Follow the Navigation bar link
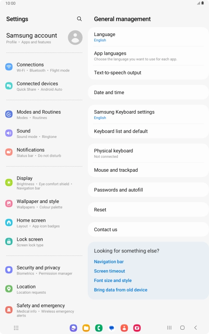 pos(109,262)
